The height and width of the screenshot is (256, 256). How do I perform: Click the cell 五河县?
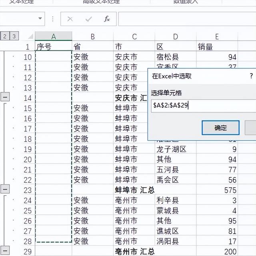point(176,170)
